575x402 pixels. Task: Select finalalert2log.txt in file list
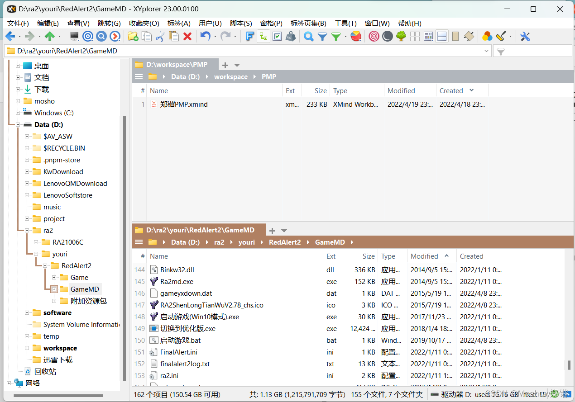click(x=185, y=364)
